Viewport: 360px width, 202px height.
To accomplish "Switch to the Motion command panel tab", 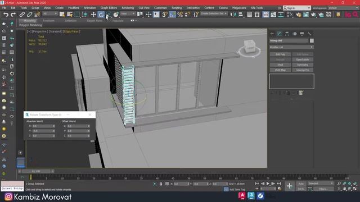I will (295, 34).
